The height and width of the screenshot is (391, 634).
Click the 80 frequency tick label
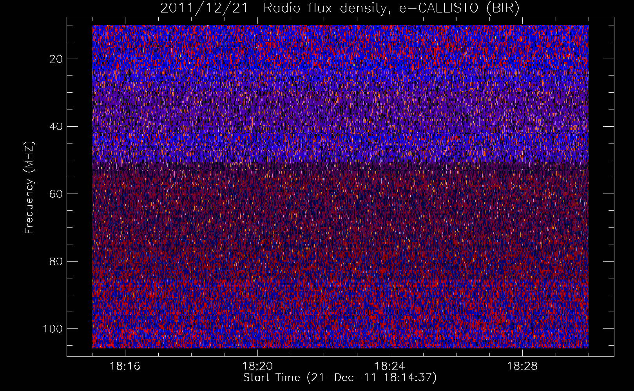pos(56,261)
